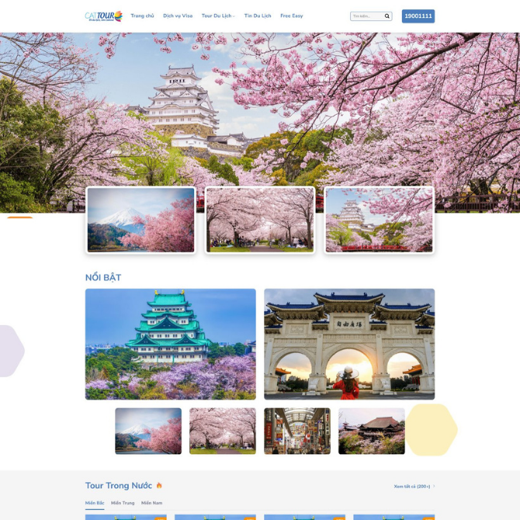Go to Dịch vụ Visa page

(178, 16)
